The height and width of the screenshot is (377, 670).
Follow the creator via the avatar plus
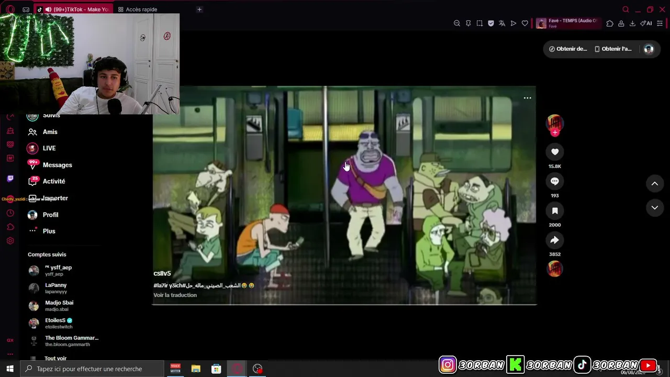(555, 132)
